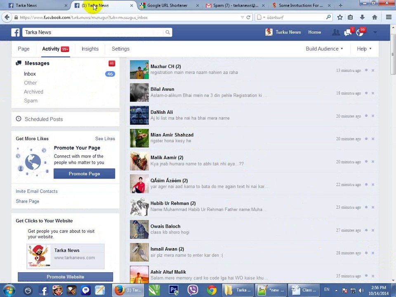Viewport: 396px width, 297px height.
Task: Click the search magnifier in the Facebook search box
Action: [x=167, y=32]
